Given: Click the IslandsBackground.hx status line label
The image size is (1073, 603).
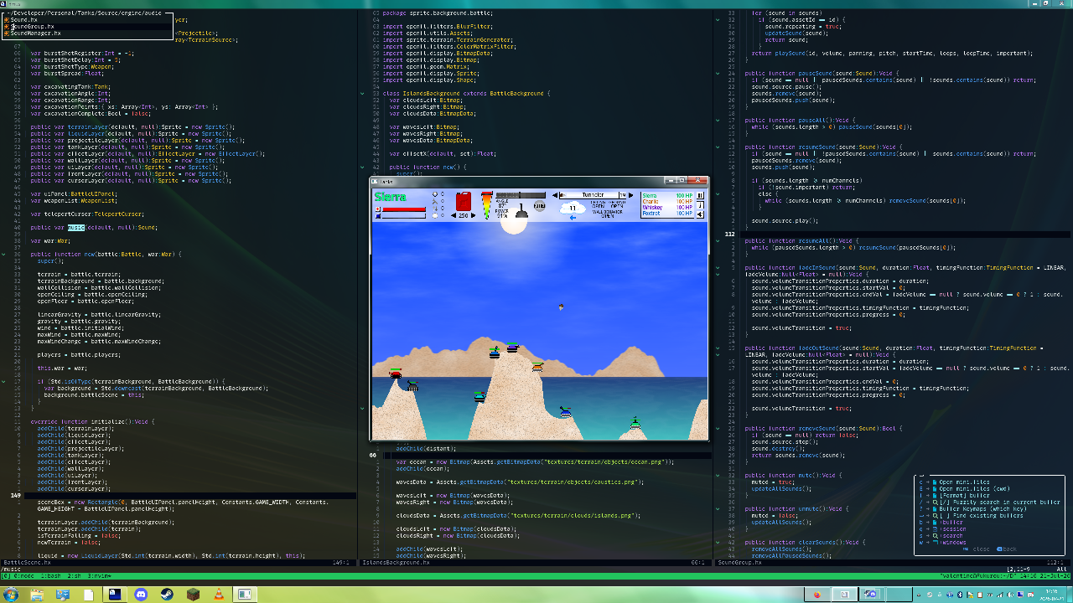Looking at the screenshot, I should (x=396, y=563).
